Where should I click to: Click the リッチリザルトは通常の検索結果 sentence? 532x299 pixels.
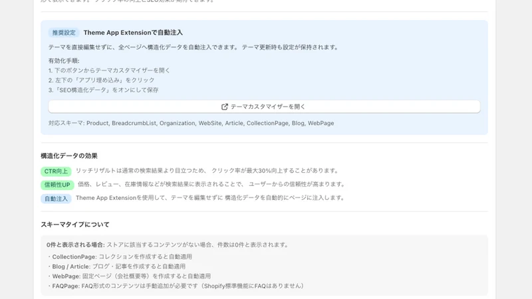pos(207,171)
